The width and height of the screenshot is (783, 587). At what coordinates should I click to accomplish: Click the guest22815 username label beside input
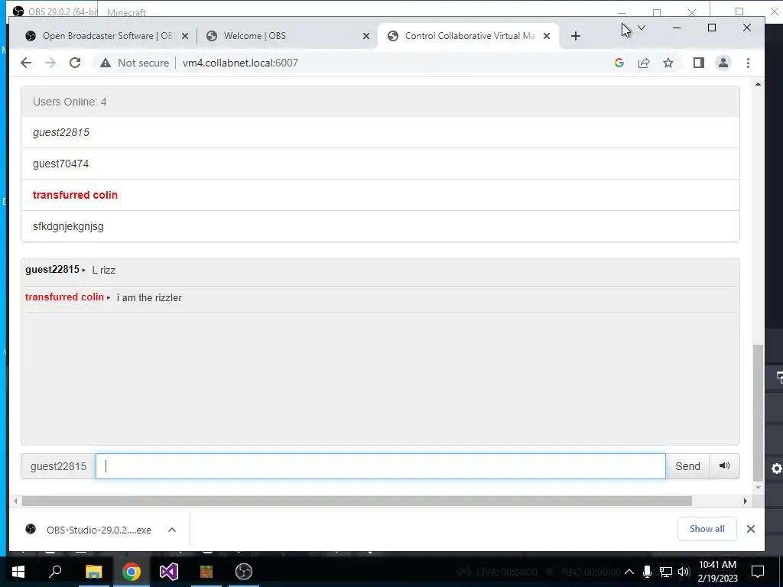click(58, 466)
